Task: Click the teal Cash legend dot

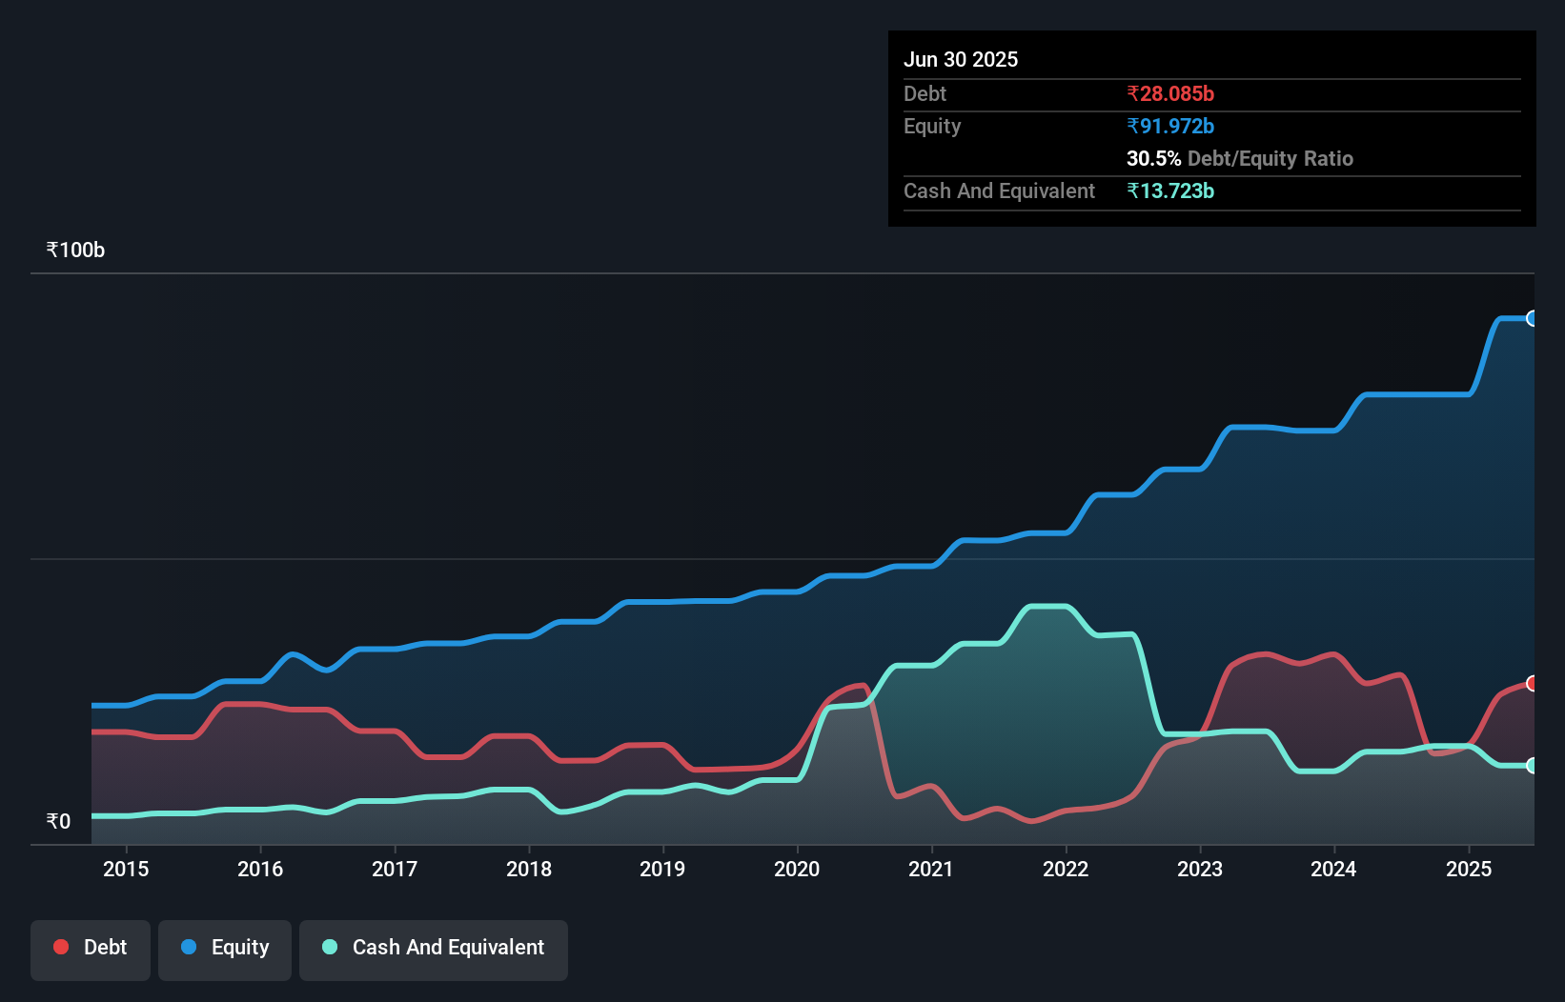Action: (x=330, y=947)
